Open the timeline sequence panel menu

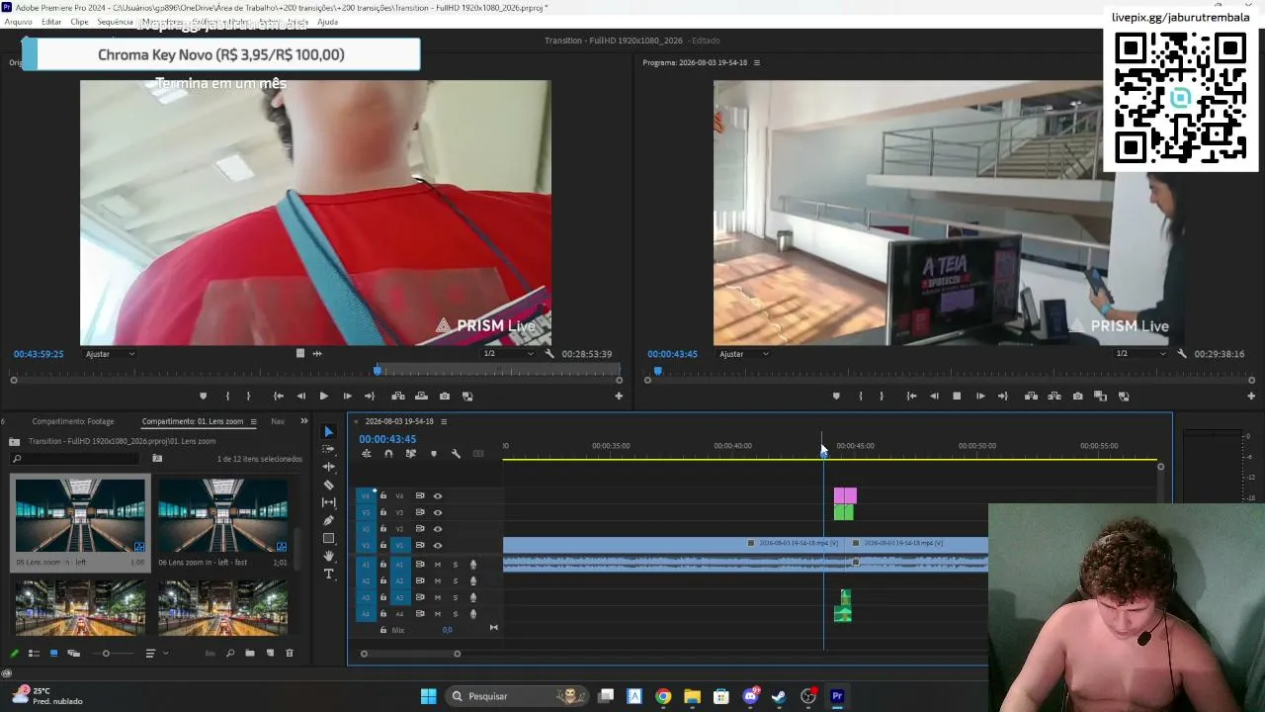[444, 421]
